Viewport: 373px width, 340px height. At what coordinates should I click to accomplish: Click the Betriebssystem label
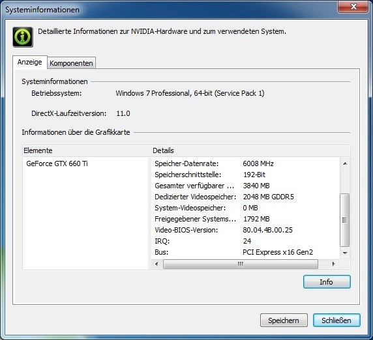point(56,93)
